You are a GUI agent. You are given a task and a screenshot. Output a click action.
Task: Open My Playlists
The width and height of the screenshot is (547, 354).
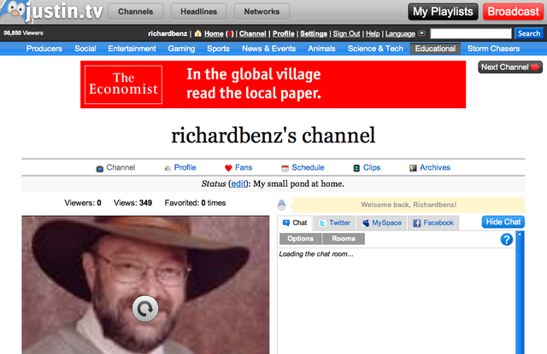point(443,12)
